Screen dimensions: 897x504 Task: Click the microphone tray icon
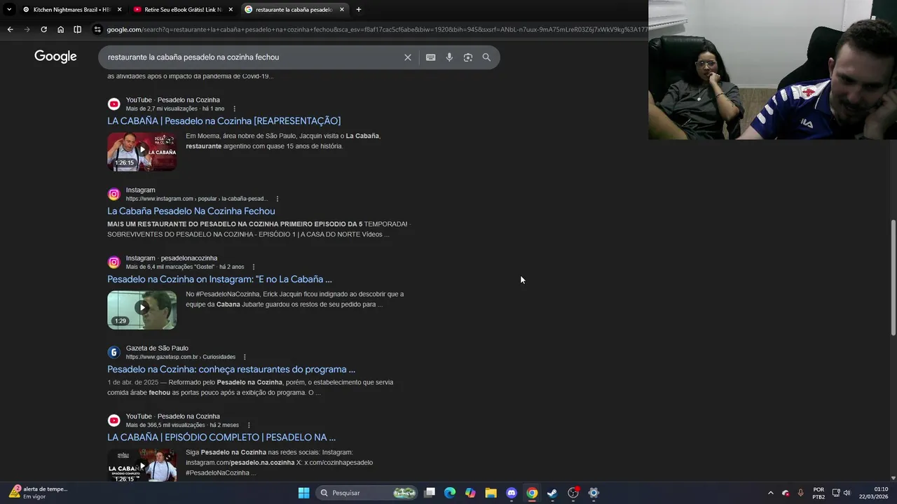(800, 493)
